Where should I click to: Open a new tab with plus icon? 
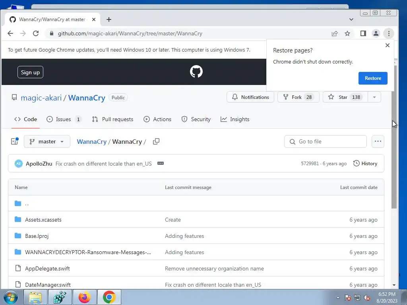(109, 19)
